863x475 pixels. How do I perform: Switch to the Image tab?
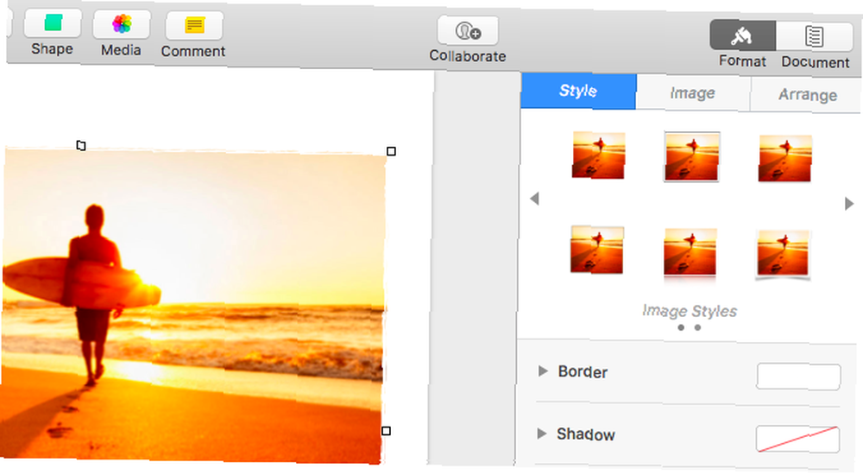coord(693,93)
